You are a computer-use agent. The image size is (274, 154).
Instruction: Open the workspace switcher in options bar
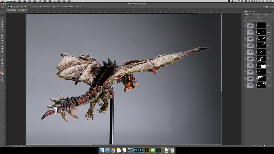[268, 6]
